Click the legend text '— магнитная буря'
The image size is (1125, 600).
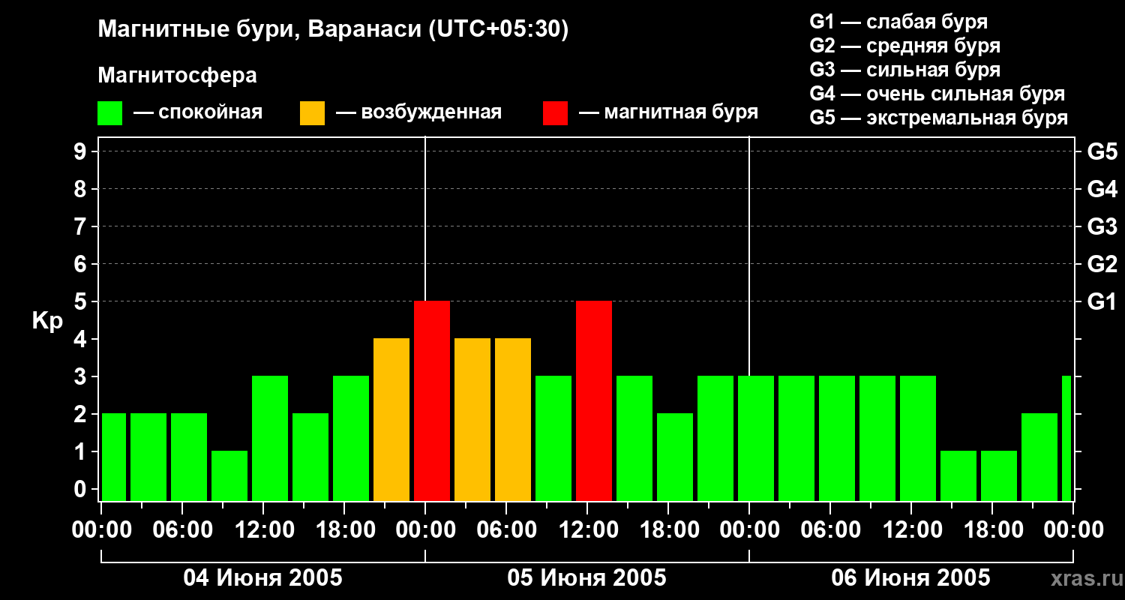click(x=668, y=112)
